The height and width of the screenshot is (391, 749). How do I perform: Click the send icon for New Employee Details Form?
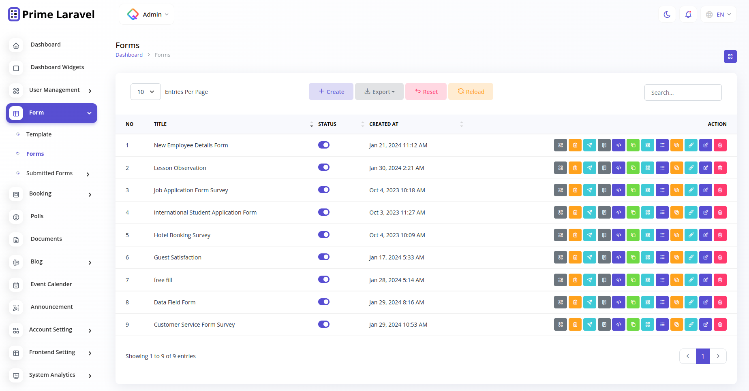(x=590, y=145)
